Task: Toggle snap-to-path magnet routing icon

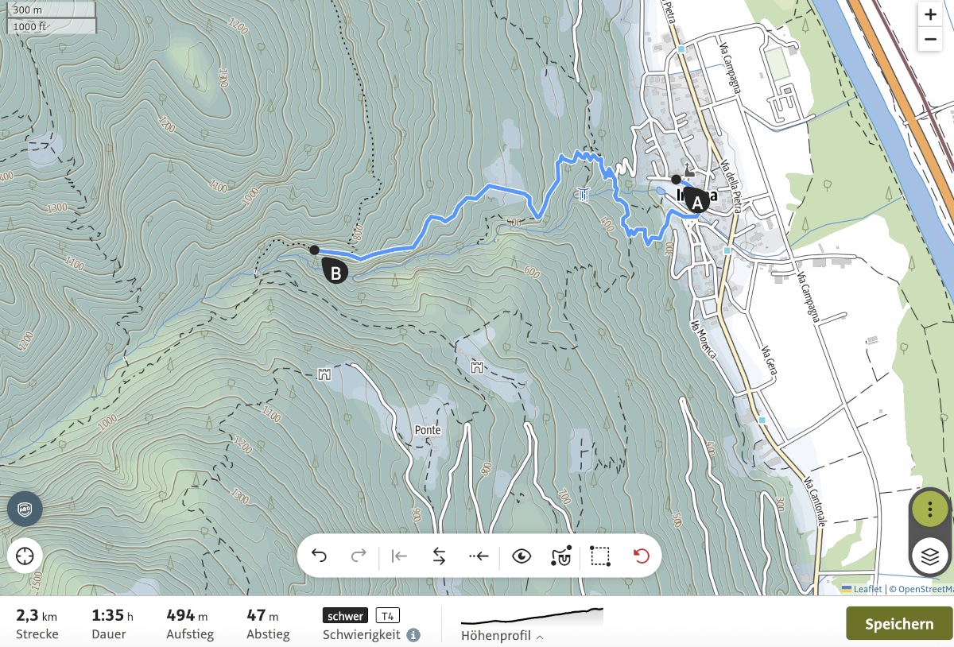Action: point(561,556)
